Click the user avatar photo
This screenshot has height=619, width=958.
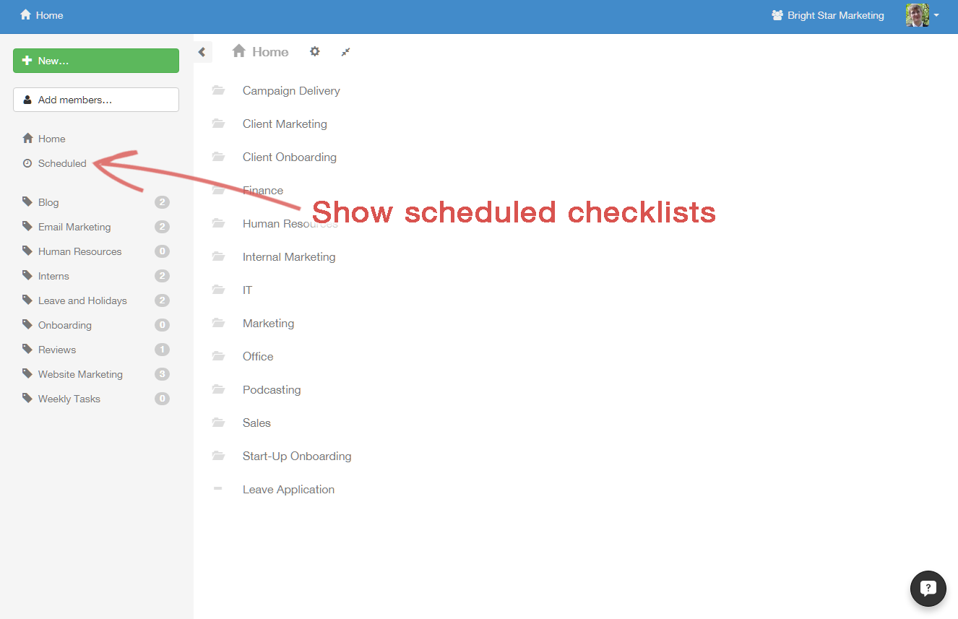pyautogui.click(x=917, y=15)
